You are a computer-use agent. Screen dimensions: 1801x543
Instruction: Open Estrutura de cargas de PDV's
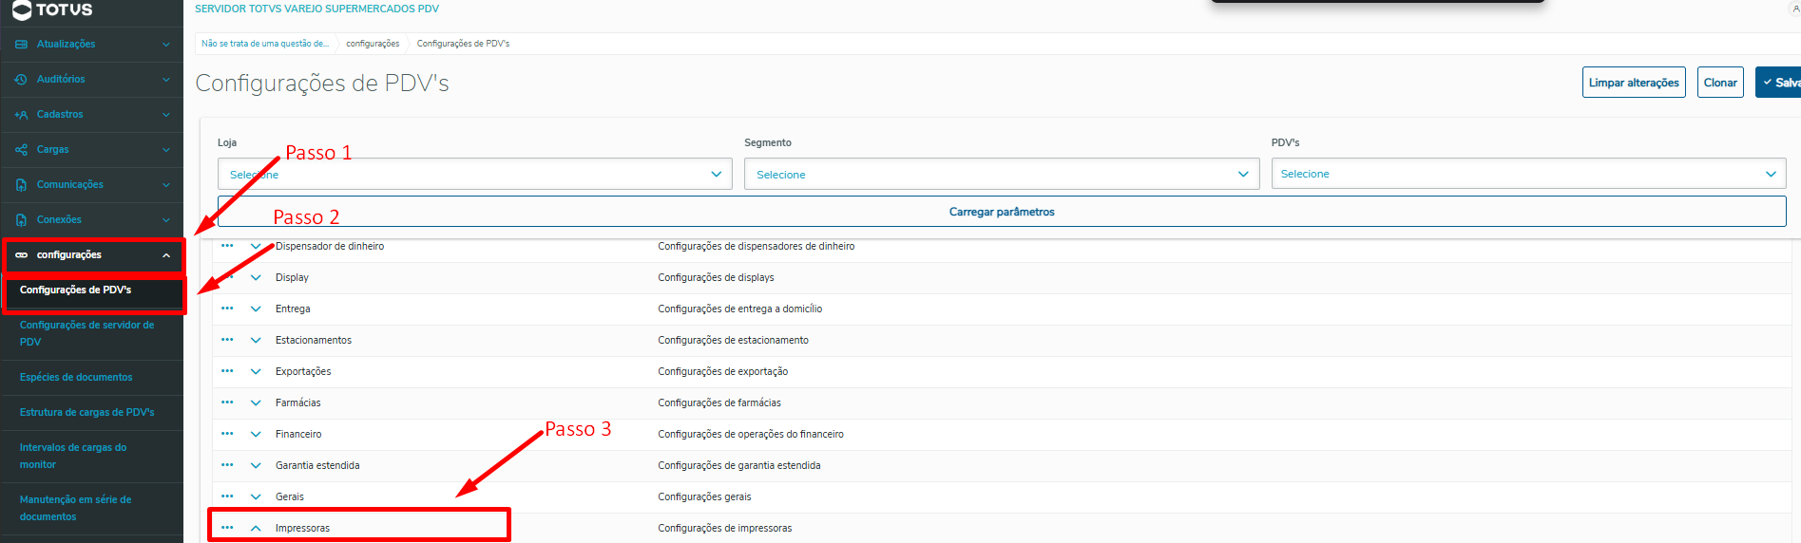click(x=91, y=413)
